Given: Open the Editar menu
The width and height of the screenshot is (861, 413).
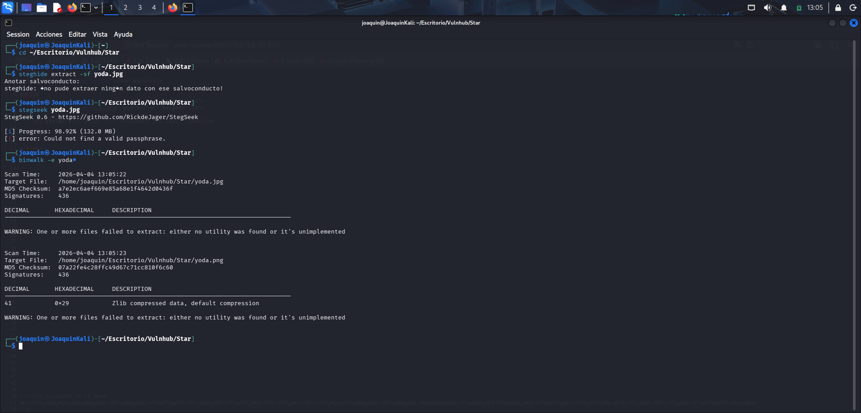Looking at the screenshot, I should [x=77, y=34].
